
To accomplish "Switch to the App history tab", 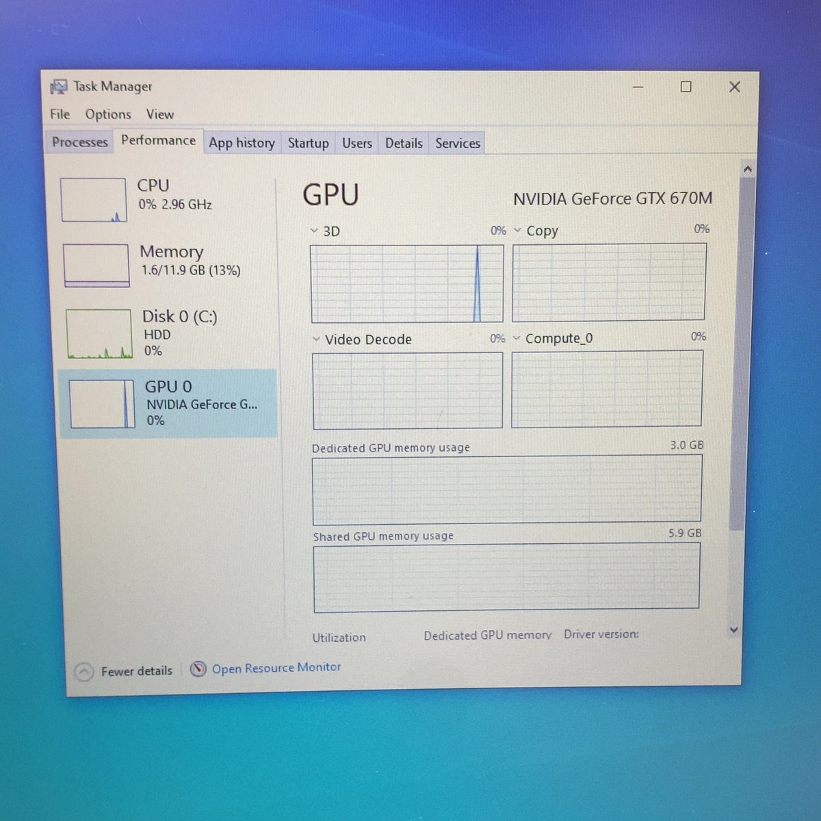I will pyautogui.click(x=242, y=143).
